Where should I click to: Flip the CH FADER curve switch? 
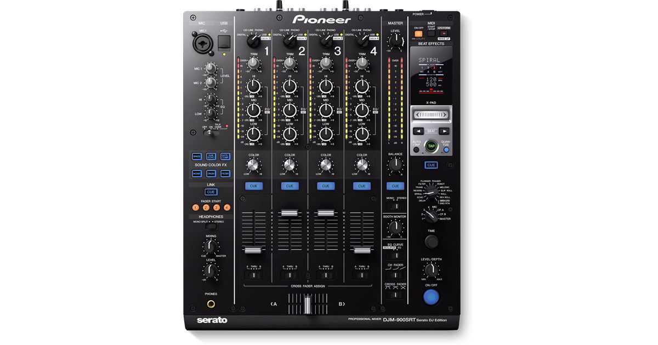(x=395, y=274)
